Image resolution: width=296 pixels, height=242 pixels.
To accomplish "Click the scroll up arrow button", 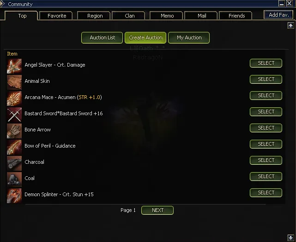I will tap(291, 25).
